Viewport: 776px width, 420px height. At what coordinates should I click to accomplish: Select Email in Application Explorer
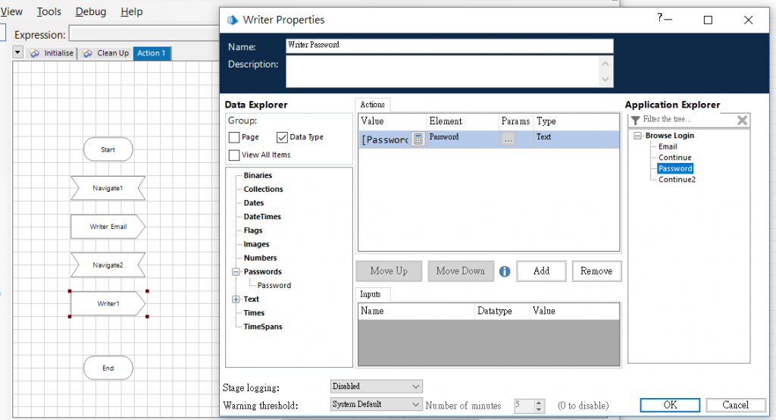point(668,146)
